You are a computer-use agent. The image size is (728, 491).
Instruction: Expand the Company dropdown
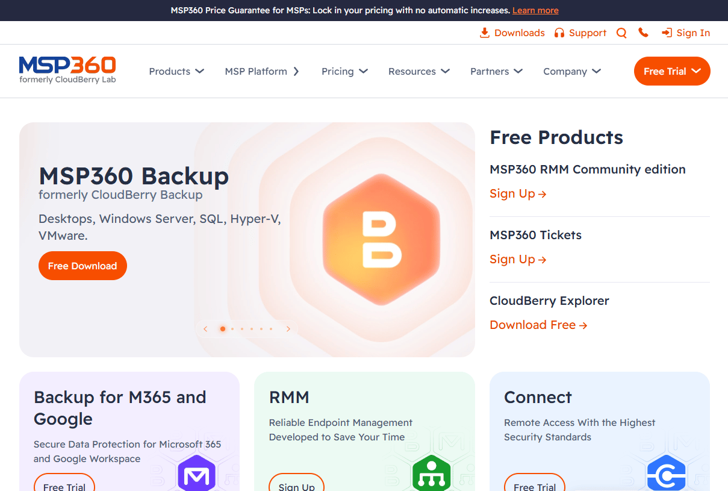coord(572,71)
